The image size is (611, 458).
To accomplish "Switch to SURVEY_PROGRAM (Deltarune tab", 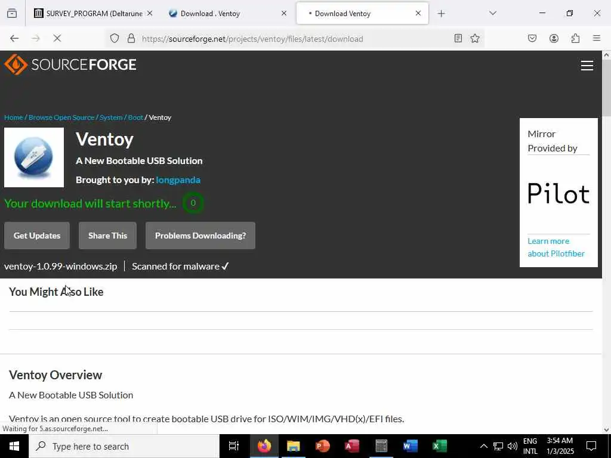I will pyautogui.click(x=94, y=13).
